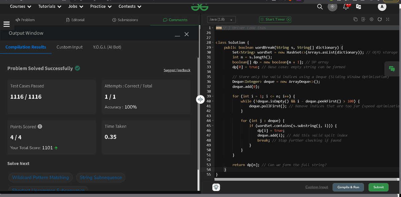Click the copy code icon in editor toolbar
This screenshot has width=401, height=197.
[356, 19]
